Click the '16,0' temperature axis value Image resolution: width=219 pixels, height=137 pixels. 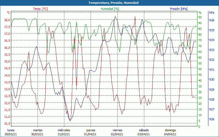pos(7,47)
